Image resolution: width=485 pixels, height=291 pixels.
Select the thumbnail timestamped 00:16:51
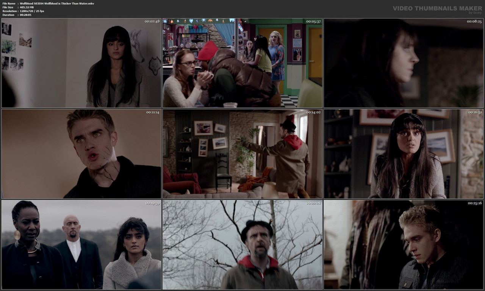tap(404, 154)
